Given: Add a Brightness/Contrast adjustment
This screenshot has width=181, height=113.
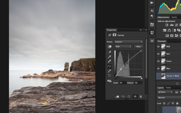Looking at the screenshot, I should tap(167, 25).
